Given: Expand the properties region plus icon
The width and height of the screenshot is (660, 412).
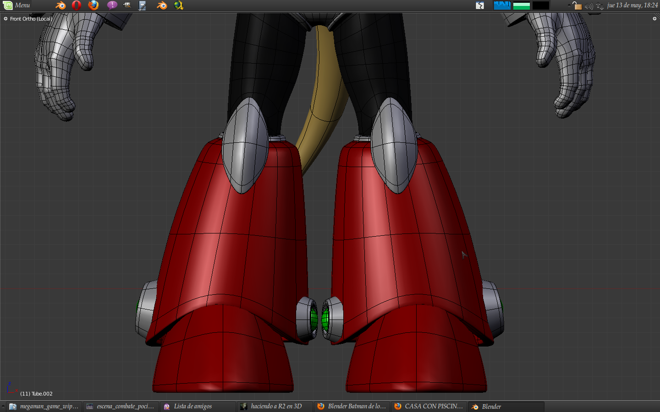Looking at the screenshot, I should [x=654, y=19].
